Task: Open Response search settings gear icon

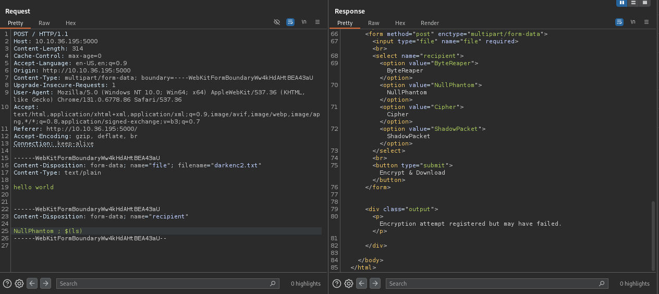Action: pyautogui.click(x=349, y=284)
